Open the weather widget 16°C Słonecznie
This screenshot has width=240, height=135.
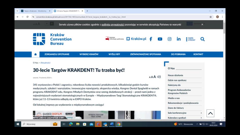(x=184, y=124)
